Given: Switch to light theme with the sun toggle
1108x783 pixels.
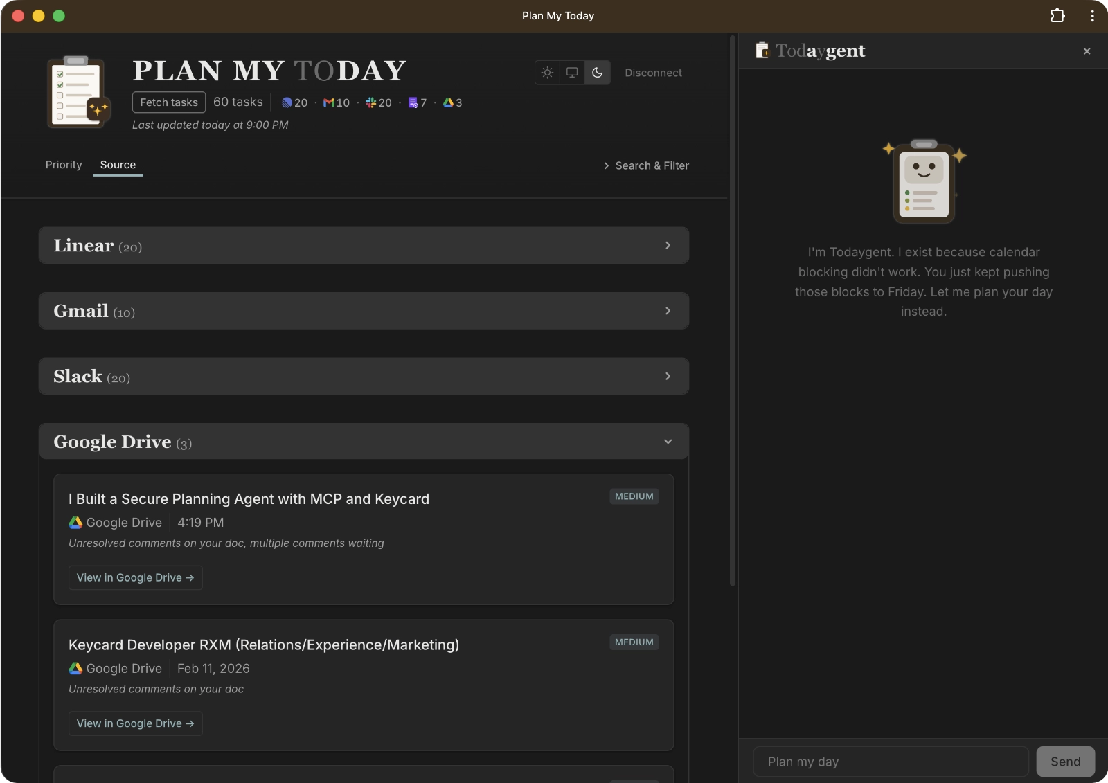Looking at the screenshot, I should (547, 72).
